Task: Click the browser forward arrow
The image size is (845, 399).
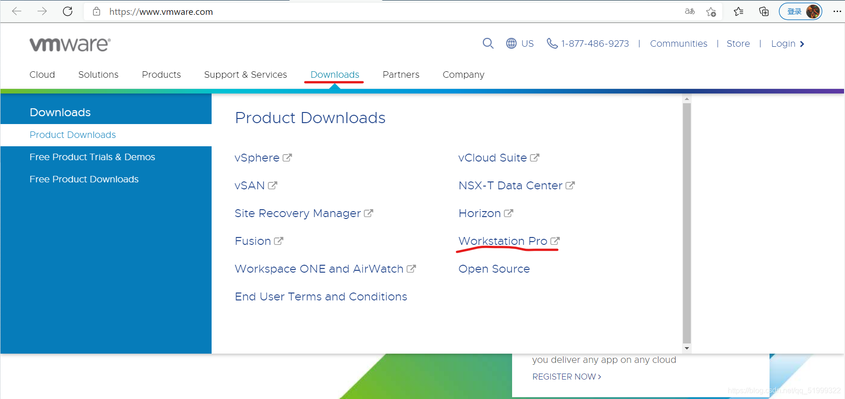Action: point(42,11)
